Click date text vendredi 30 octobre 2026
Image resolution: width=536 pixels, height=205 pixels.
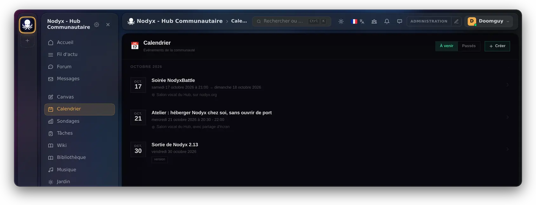pos(174,152)
